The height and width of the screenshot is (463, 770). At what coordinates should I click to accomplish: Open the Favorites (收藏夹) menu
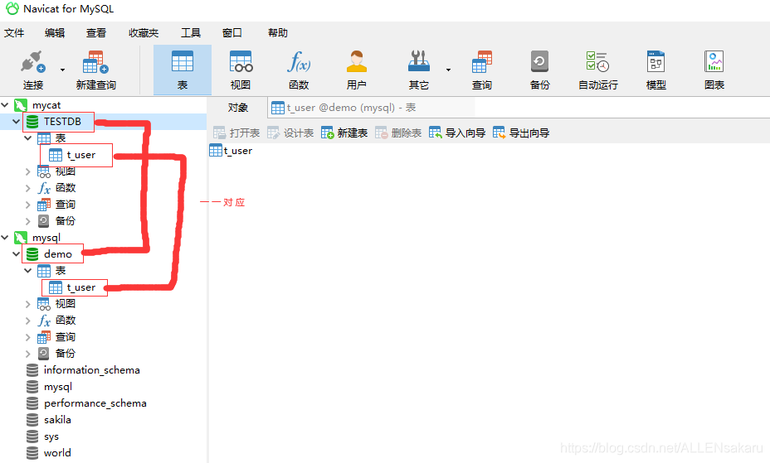(x=144, y=33)
